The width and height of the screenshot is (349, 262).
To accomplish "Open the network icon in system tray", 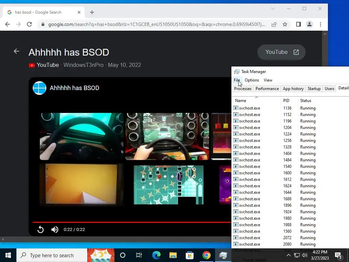I will click(297, 255).
